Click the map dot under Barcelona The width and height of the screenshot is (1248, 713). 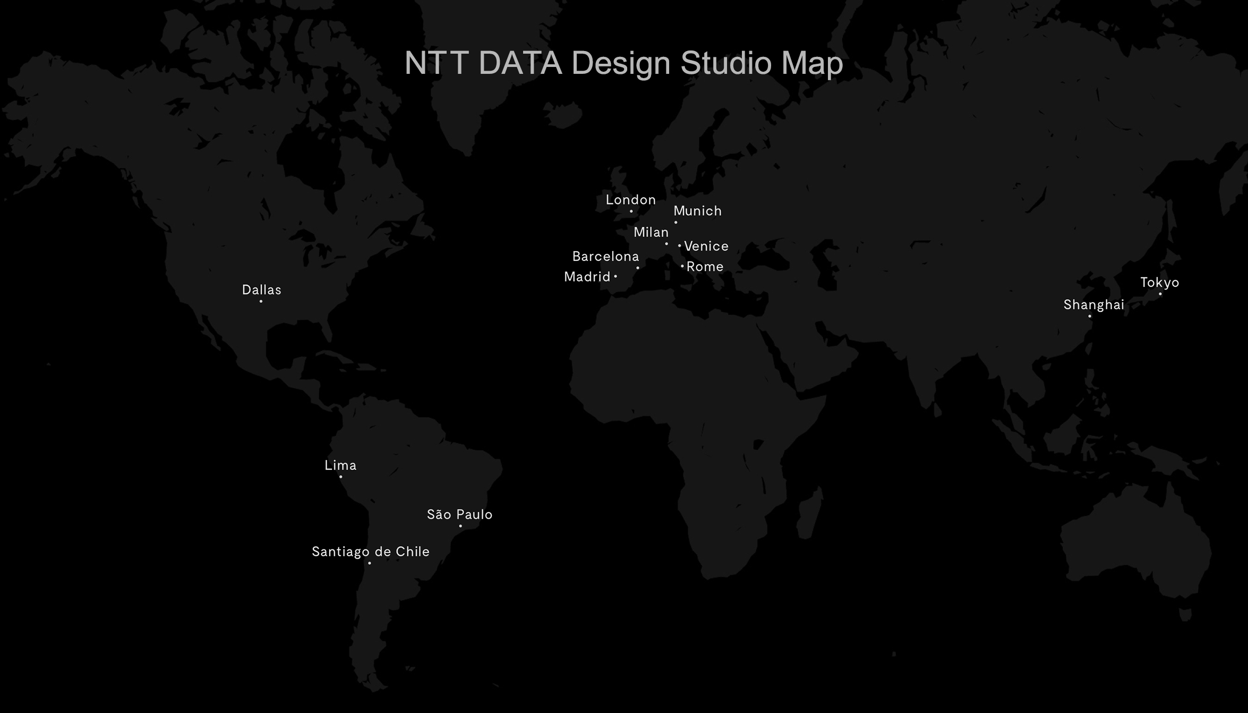tap(637, 268)
